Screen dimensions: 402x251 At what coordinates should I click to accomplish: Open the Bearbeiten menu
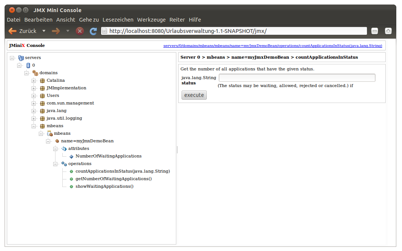point(38,20)
